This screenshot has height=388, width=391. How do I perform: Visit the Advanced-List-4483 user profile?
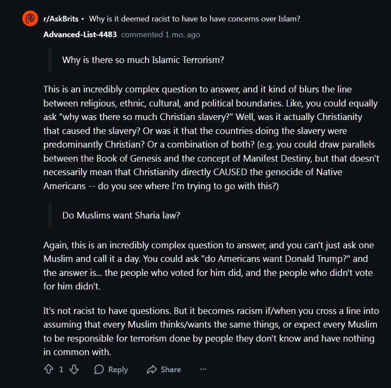80,34
